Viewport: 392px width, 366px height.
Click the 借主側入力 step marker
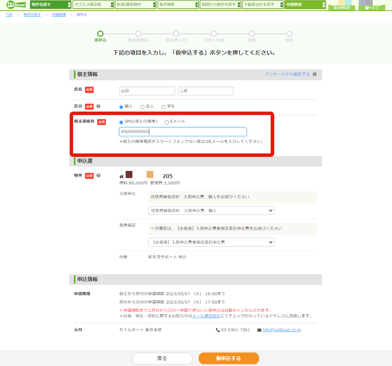(x=176, y=34)
